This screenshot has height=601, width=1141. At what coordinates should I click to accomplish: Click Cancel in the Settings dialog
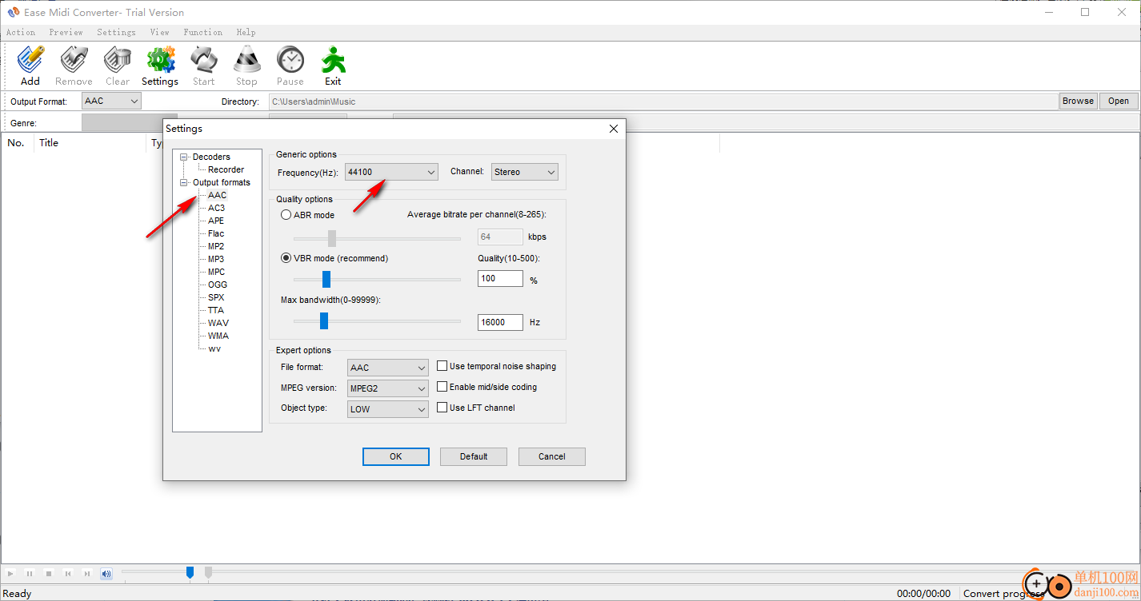pyautogui.click(x=552, y=456)
